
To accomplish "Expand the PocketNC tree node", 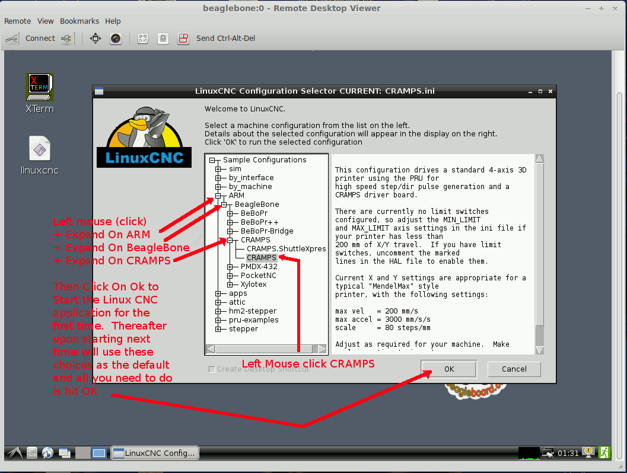I will [230, 276].
